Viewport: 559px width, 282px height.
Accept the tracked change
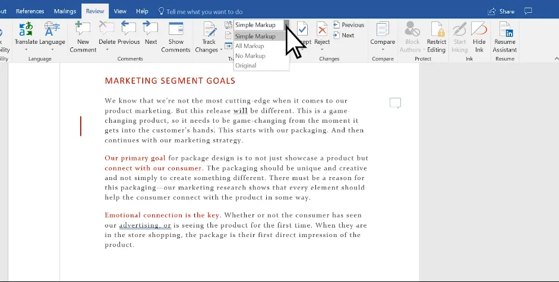tap(302, 29)
